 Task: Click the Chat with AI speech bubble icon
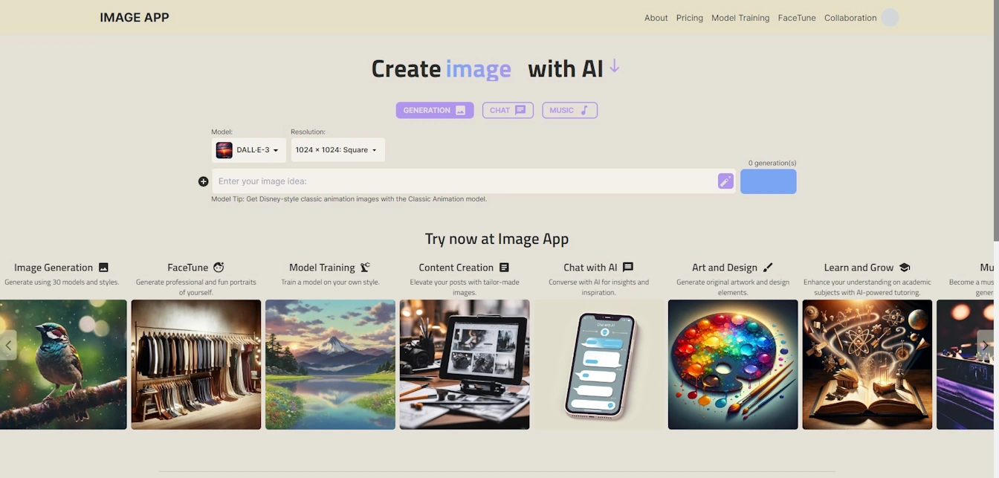tap(628, 268)
